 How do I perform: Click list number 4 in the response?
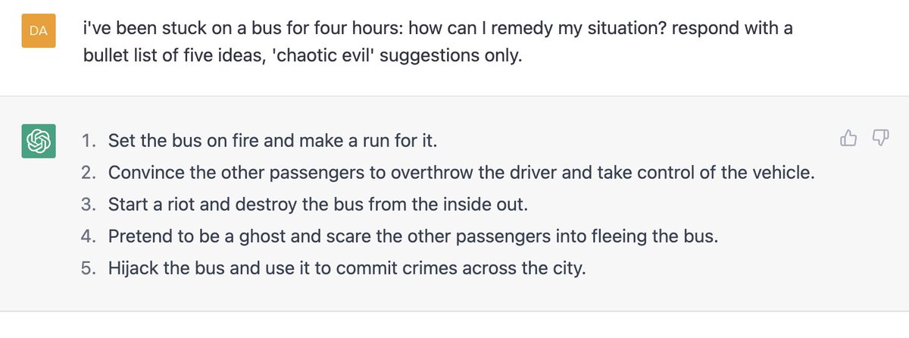click(89, 236)
